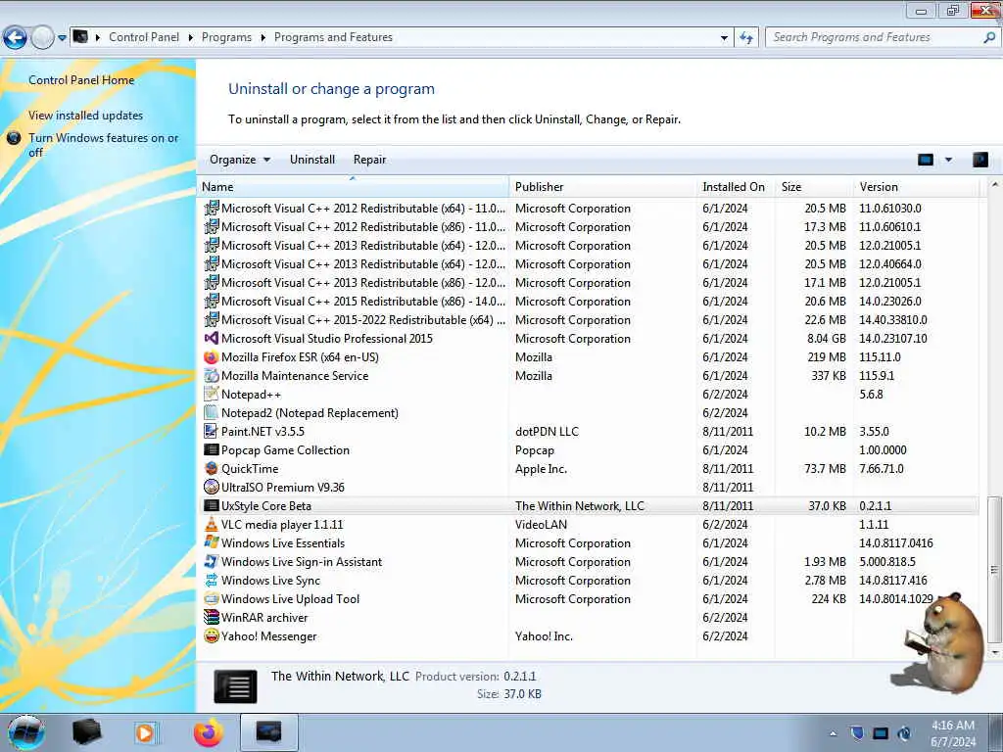
Task: Select Microsoft Visual Studio Professional 2015 icon
Action: (212, 338)
